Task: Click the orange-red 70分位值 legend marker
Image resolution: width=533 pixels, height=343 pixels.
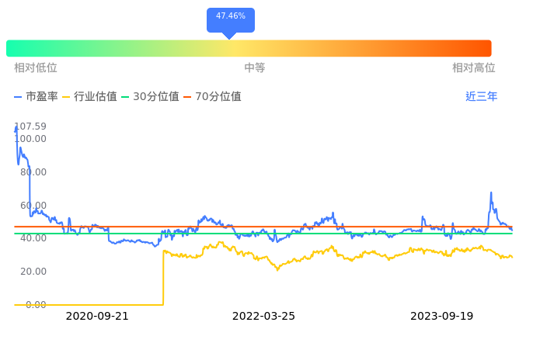Action: click(188, 97)
